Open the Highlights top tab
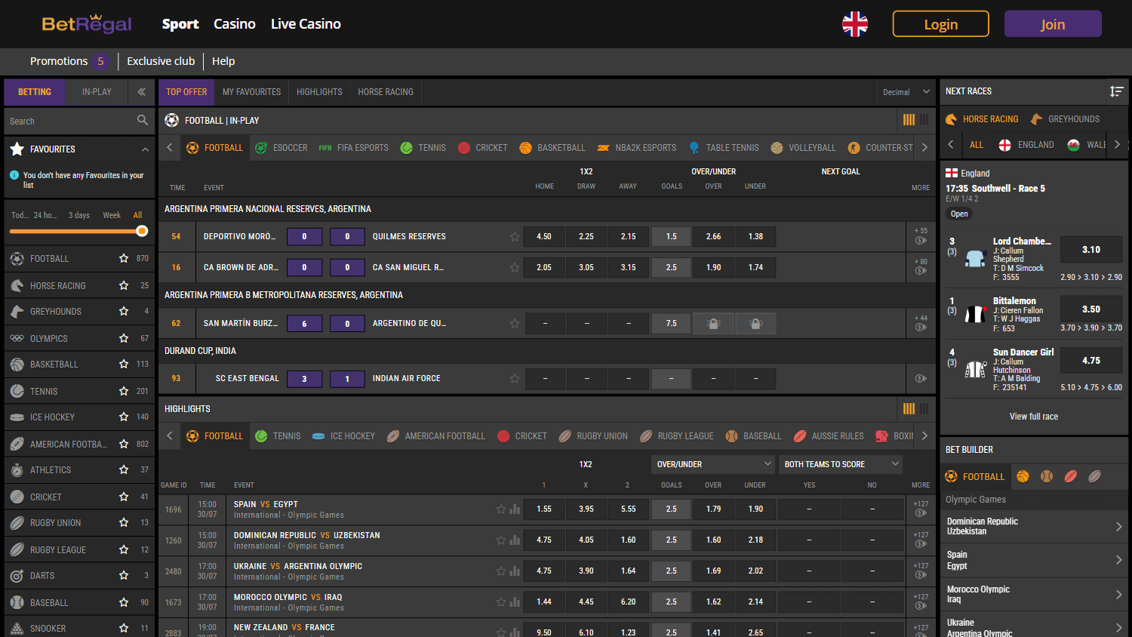This screenshot has height=637, width=1132. [319, 92]
